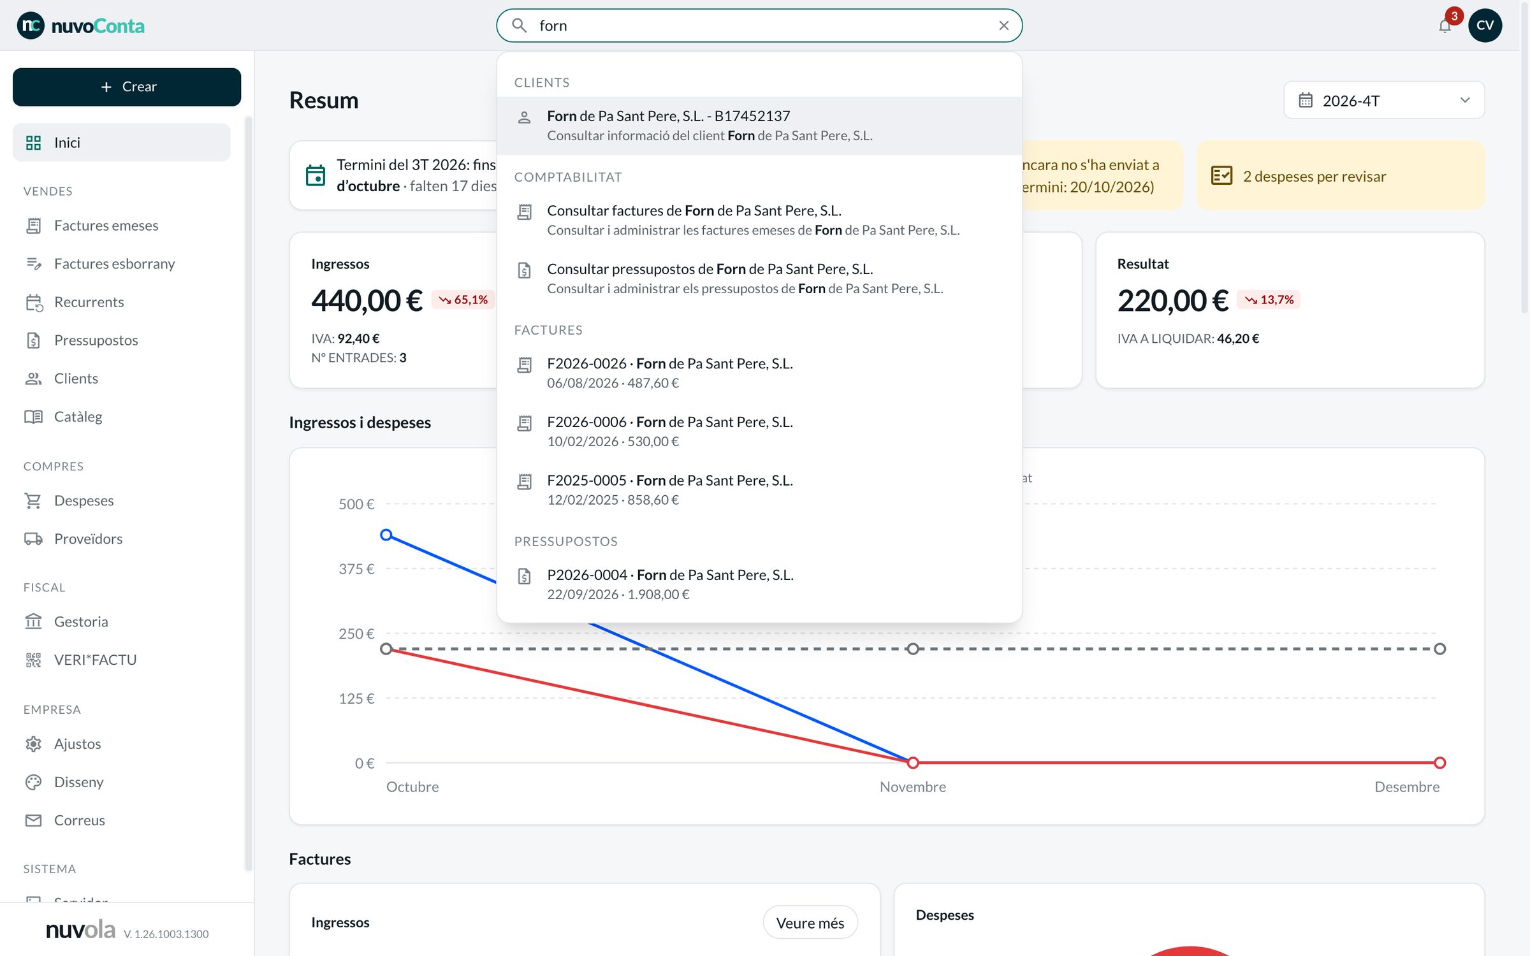The width and height of the screenshot is (1530, 956).
Task: Click the red Desembre data point on chart
Action: click(x=1439, y=763)
